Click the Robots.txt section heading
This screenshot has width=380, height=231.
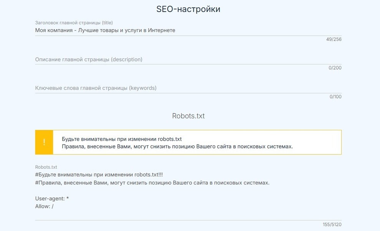pos(188,116)
